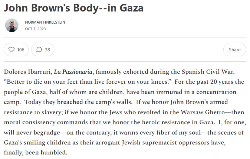Open Norman Finkelstein's profile avatar
This screenshot has height=159, width=250.
pos(12,25)
